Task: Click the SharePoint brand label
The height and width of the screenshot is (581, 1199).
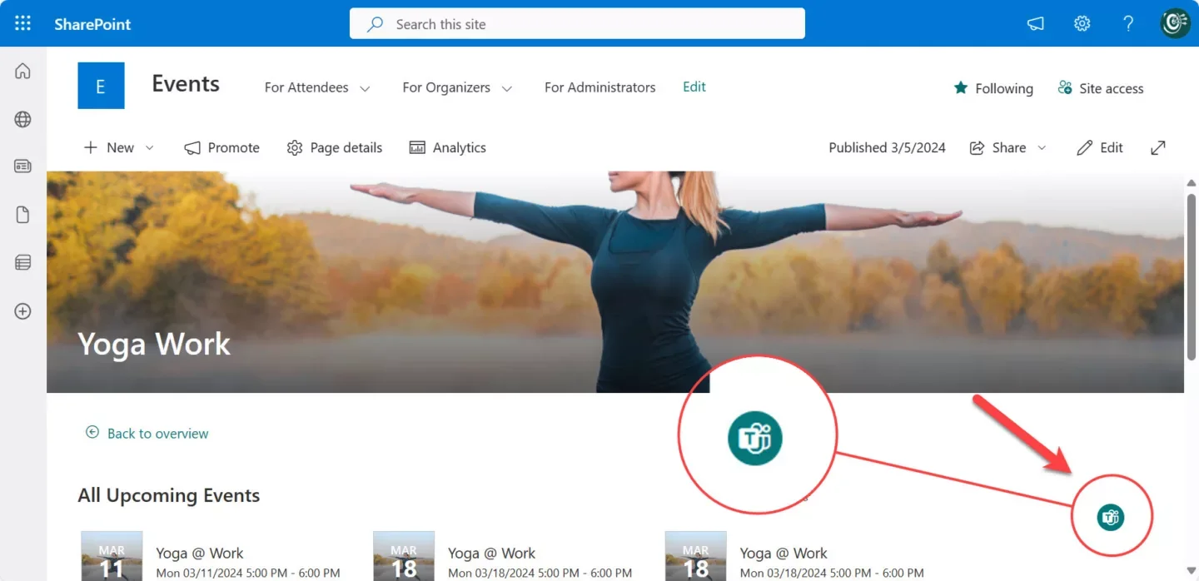Action: point(92,24)
